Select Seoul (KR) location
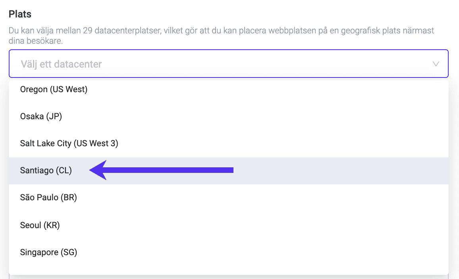Screen dimensions: 459x279 point(40,225)
